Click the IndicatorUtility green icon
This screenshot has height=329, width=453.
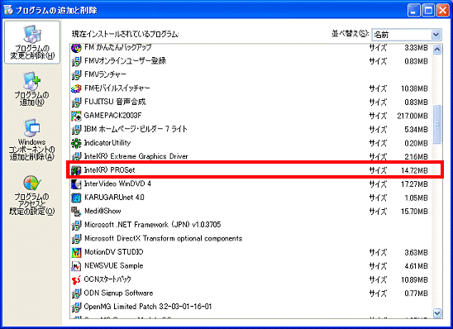pos(76,143)
